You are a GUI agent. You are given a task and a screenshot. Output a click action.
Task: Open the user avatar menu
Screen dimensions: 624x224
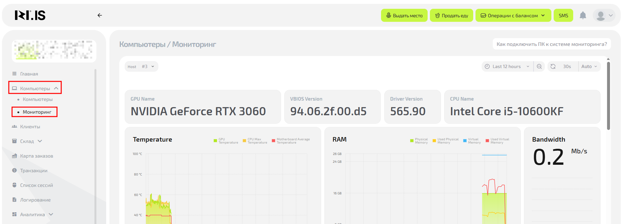[604, 15]
